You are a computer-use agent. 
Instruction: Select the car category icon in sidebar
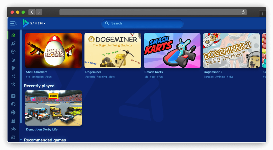coord(13,137)
